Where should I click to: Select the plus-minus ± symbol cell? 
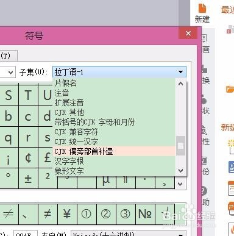pyautogui.click(x=28, y=179)
